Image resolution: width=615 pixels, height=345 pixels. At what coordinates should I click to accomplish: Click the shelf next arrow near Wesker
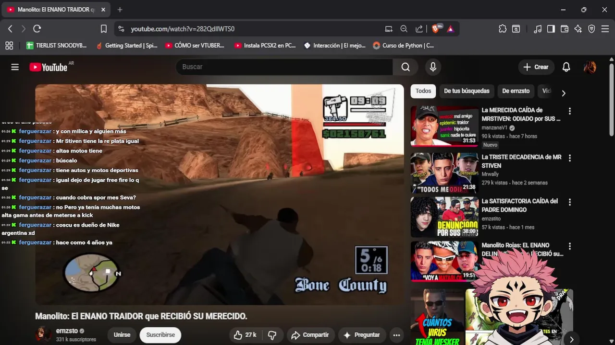572,339
